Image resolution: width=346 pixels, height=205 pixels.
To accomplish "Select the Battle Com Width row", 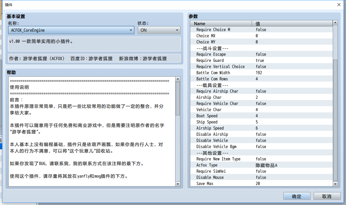I will 262,73.
